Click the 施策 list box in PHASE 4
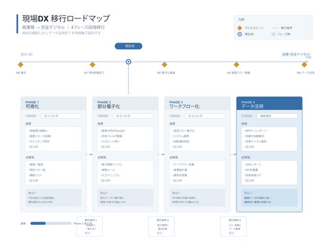 (x=269, y=139)
